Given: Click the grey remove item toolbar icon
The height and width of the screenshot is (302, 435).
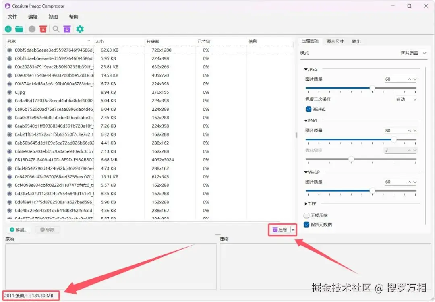Looking at the screenshot, I should pyautogui.click(x=32, y=29).
